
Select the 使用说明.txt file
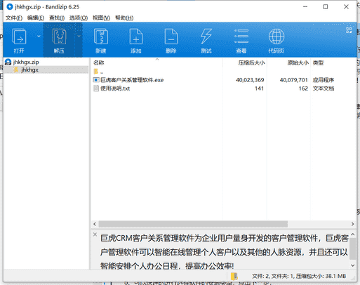[115, 88]
